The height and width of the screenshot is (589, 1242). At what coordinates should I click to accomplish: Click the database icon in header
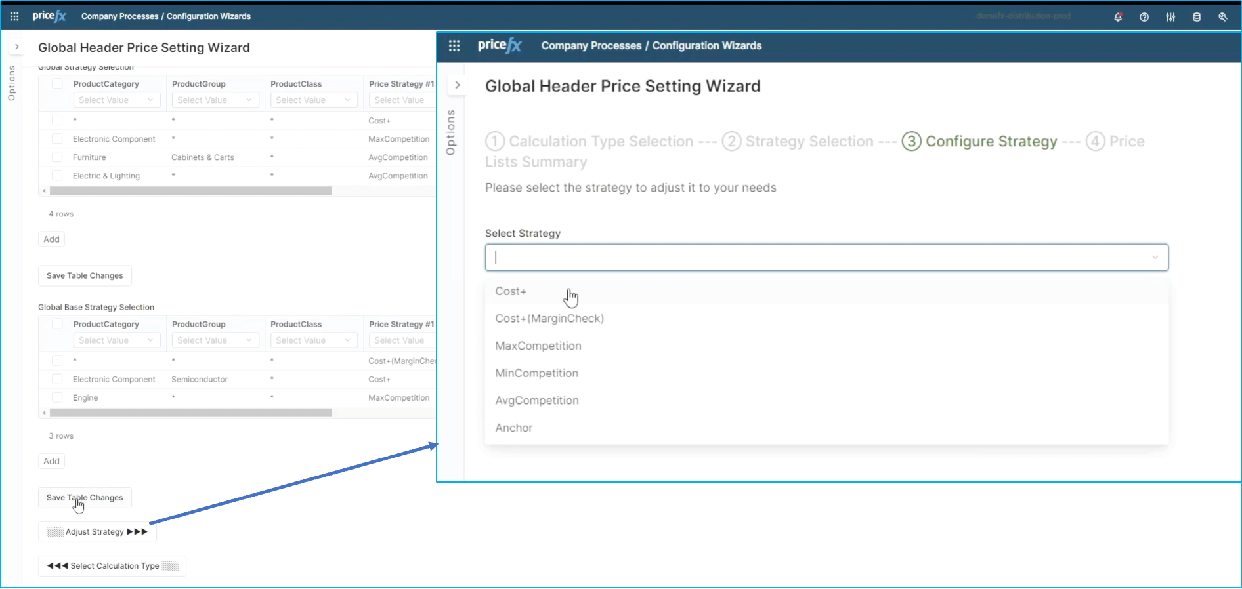[1197, 17]
